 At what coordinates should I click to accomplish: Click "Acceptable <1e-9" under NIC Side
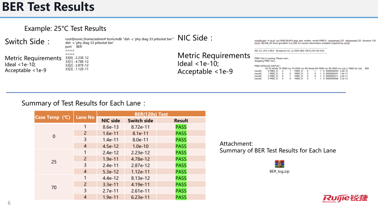(205, 71)
